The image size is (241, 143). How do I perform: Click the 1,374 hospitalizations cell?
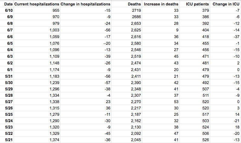[54, 140]
